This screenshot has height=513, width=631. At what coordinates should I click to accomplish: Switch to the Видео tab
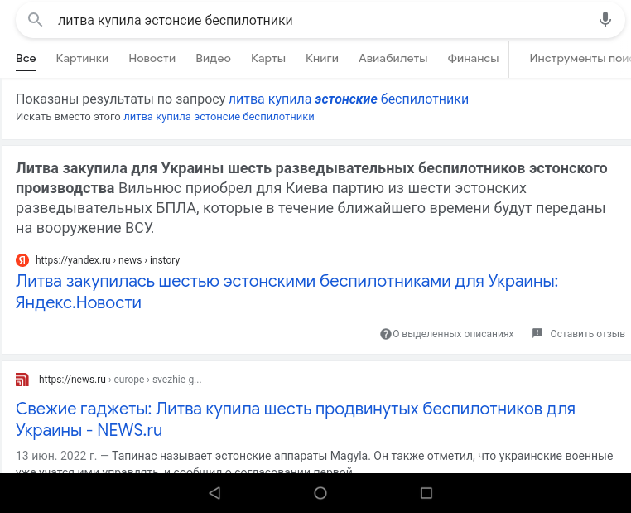point(214,58)
